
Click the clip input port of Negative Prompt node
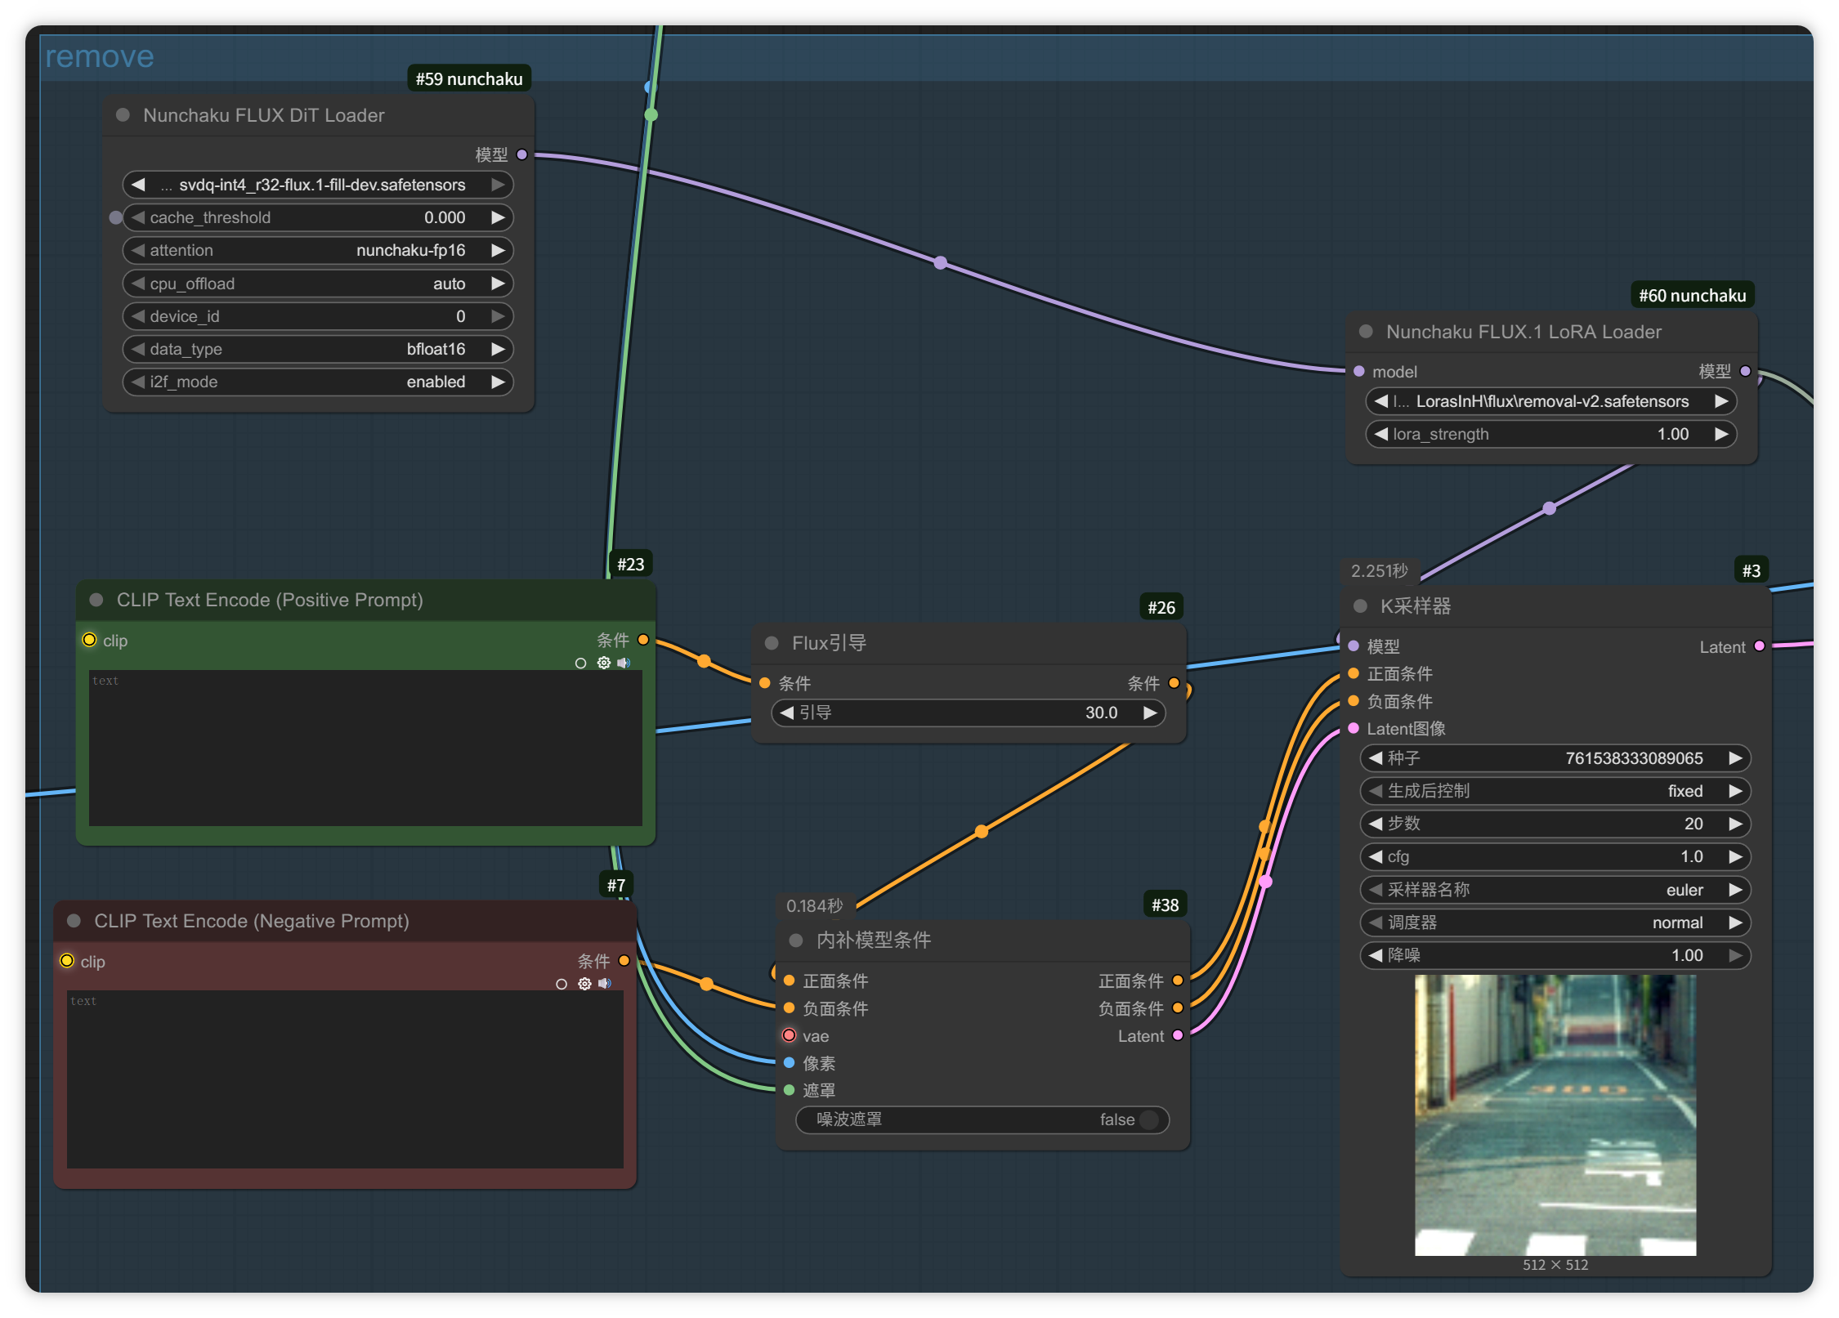pos(67,961)
